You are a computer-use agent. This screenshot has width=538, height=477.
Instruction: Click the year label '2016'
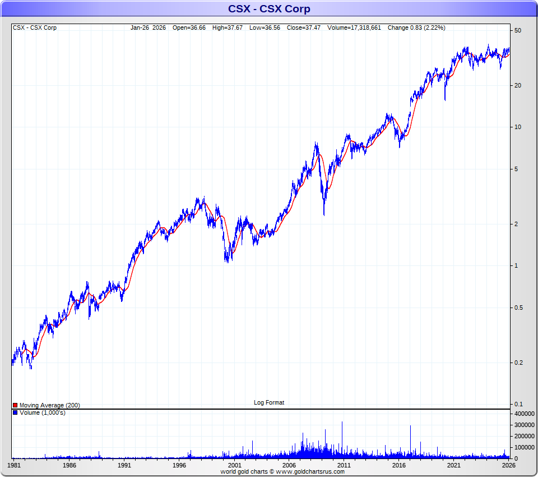(399, 465)
